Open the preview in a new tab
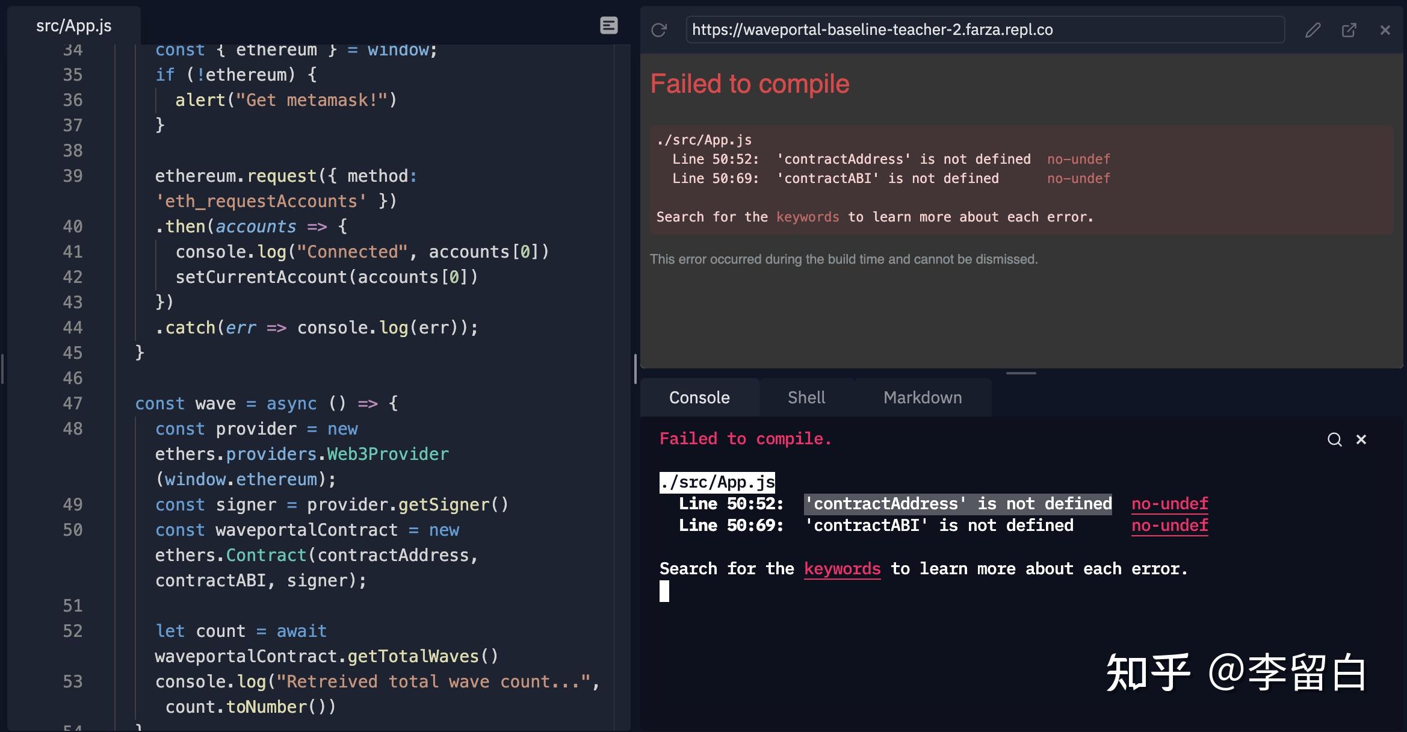Viewport: 1407px width, 732px height. [x=1349, y=30]
